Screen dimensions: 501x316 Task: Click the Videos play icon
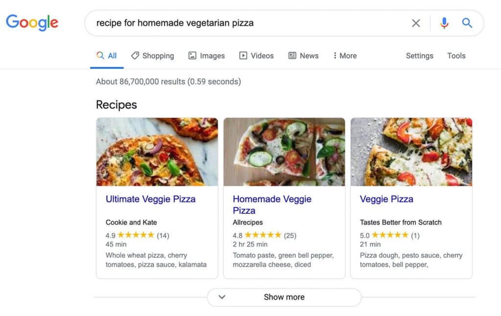243,56
